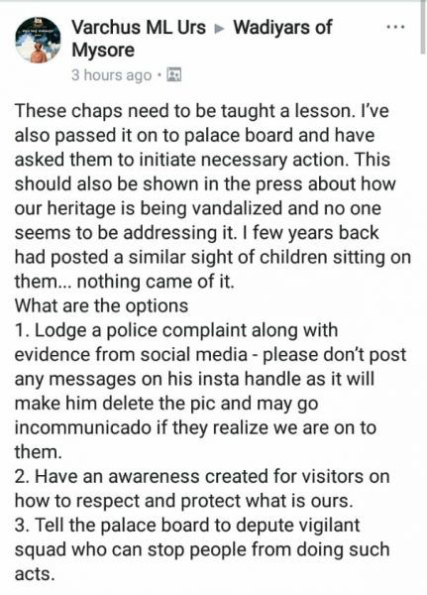This screenshot has height=595, width=427.
Task: Select option 1 'Lodge a police complaint' line
Action: [x=176, y=330]
